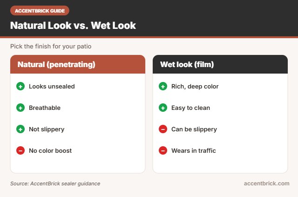Image resolution: width=298 pixels, height=197 pixels.
Task: Click the ACCENTBRICK GUIDE badge
Action: (40, 11)
